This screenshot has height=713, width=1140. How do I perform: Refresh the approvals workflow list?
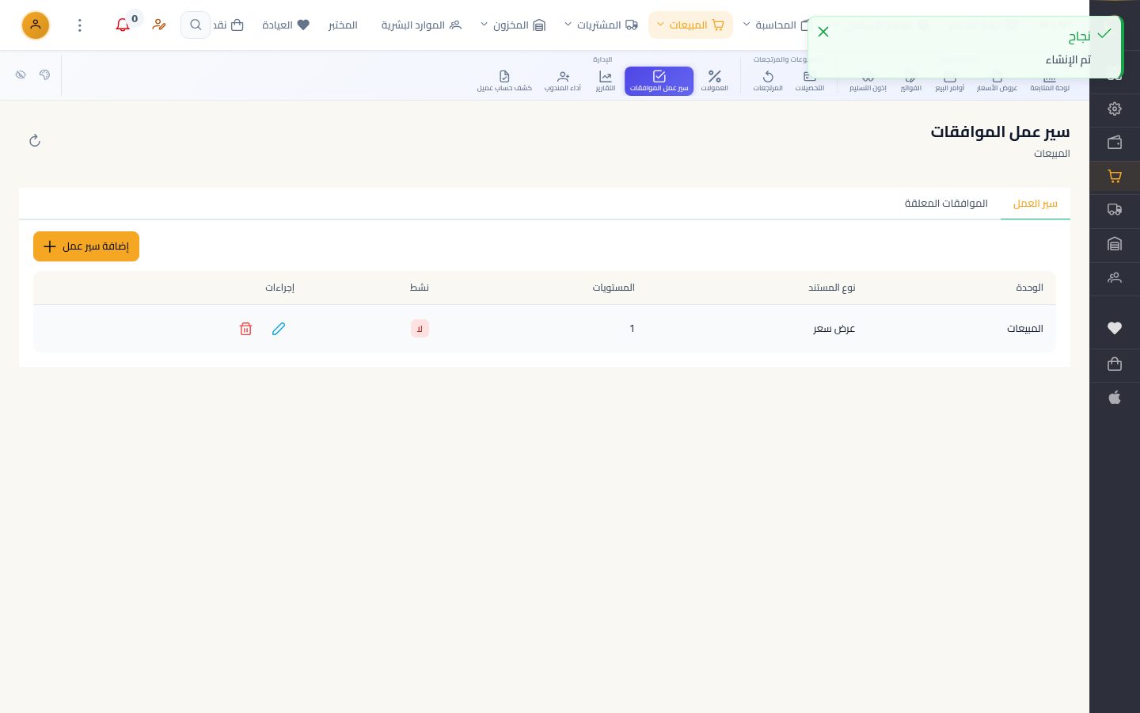click(x=35, y=141)
